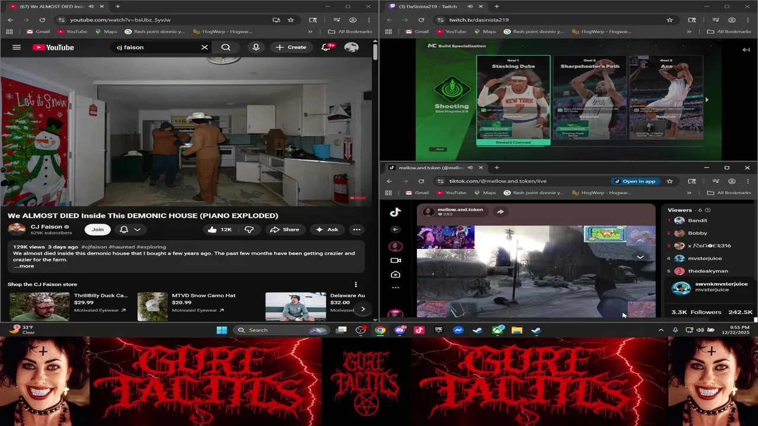Viewport: 758px width, 426px height.
Task: Clear the YouTube search box text
Action: [204, 47]
